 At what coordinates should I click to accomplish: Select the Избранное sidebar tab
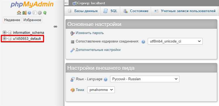click(32, 20)
